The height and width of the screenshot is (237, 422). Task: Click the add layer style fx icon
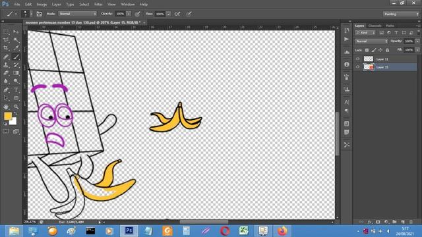tap(370, 222)
